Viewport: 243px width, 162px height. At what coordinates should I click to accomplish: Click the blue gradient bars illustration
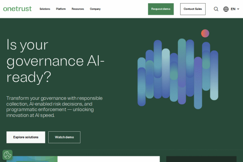pyautogui.click(x=178, y=73)
